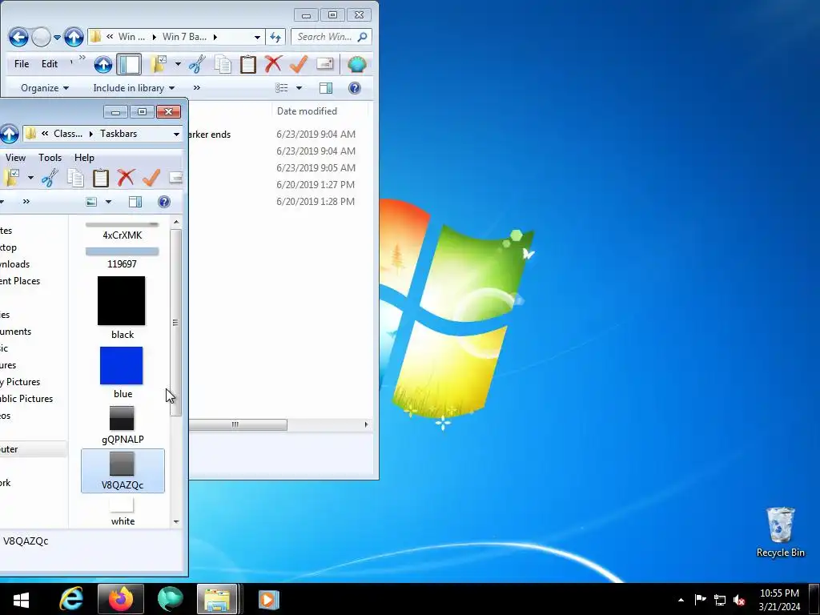Click the Taskbars file list scroll-up arrow
The height and width of the screenshot is (615, 820).
[x=176, y=223]
